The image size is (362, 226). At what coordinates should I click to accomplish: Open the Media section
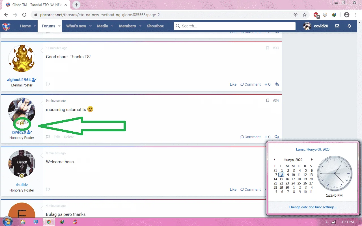point(102,26)
